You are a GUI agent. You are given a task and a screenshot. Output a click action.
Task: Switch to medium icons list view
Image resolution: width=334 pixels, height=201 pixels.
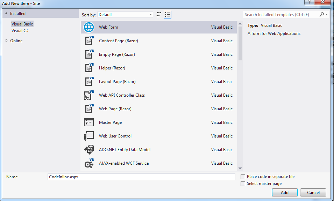[x=168, y=15]
